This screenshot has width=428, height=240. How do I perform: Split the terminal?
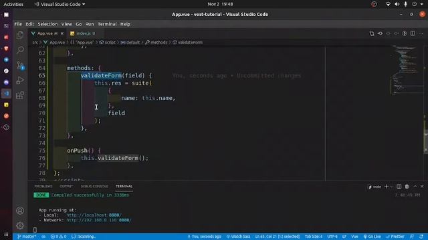point(399,187)
